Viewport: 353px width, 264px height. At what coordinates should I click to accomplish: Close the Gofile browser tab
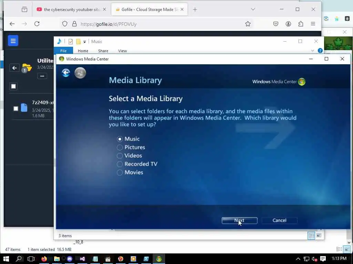(182, 9)
